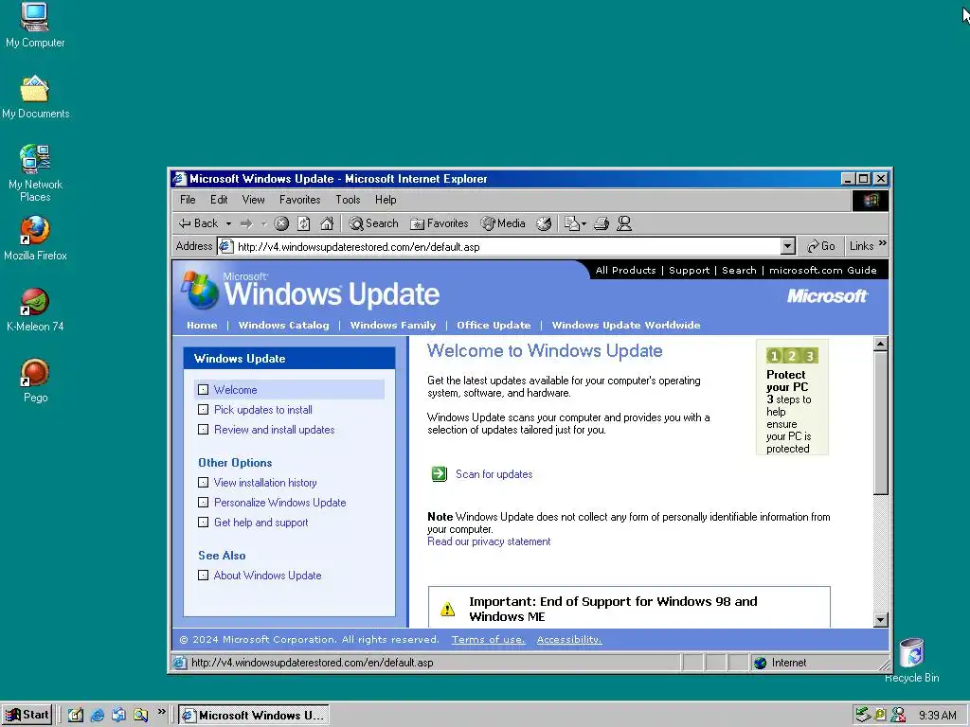
Task: Click page scrollbar up arrow
Action: click(x=881, y=344)
